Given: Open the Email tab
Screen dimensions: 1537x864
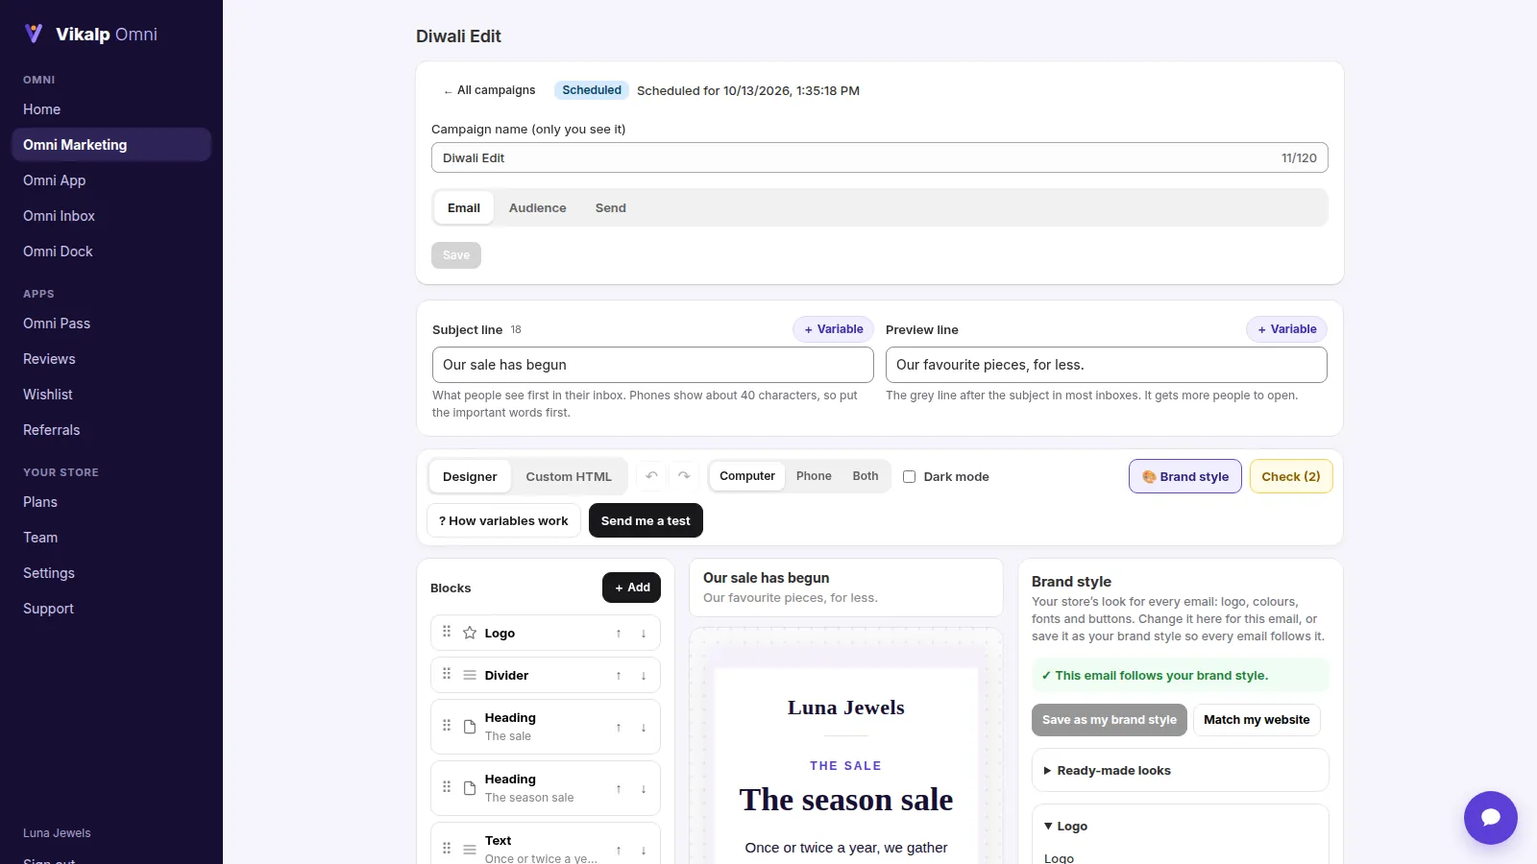Looking at the screenshot, I should pyautogui.click(x=464, y=208).
